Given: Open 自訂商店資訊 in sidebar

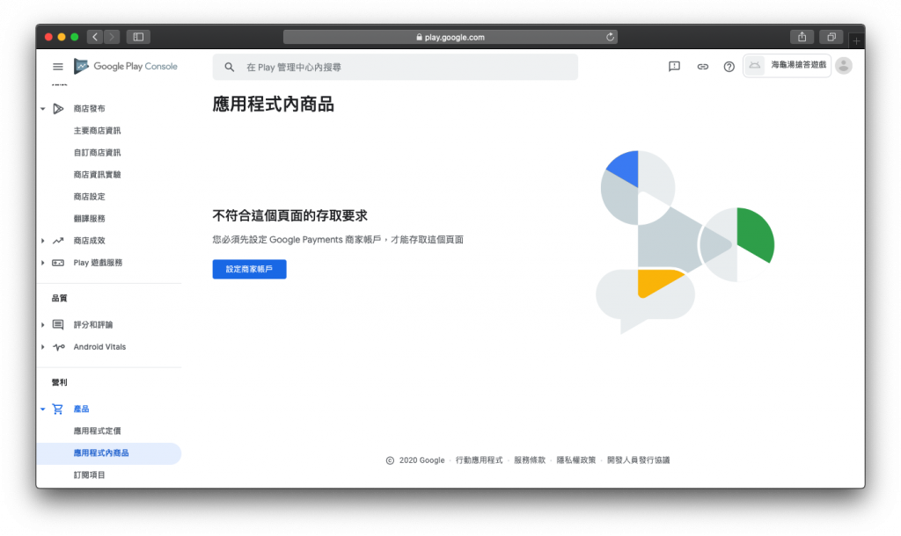Looking at the screenshot, I should pos(97,153).
